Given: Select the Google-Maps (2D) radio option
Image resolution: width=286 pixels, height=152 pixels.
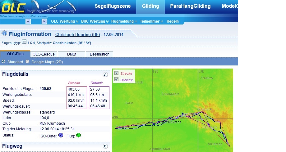Looking at the screenshot, I should point(27,62).
